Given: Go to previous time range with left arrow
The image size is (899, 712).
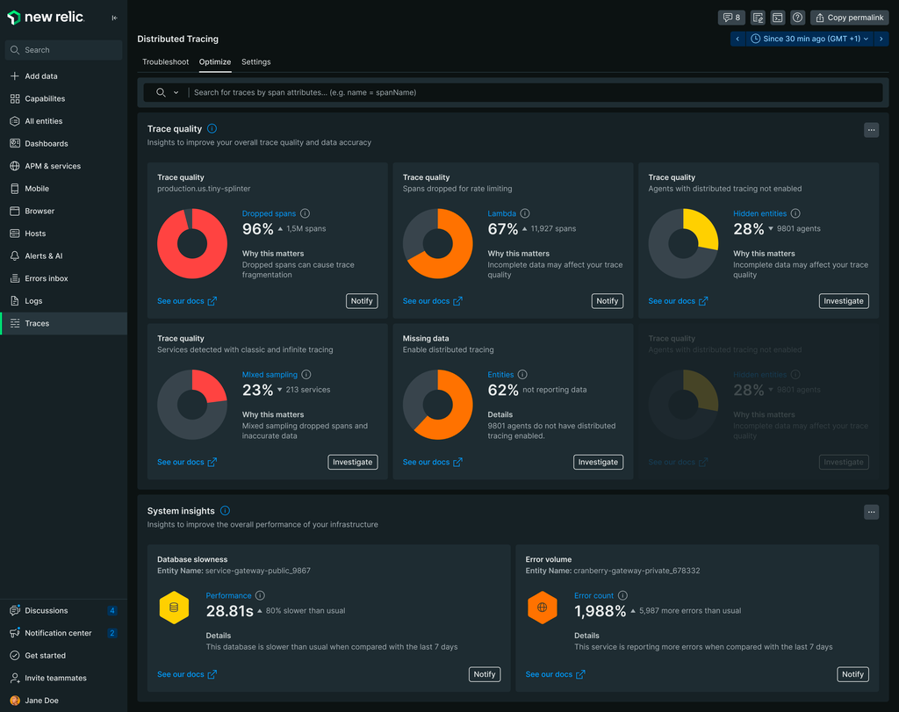Looking at the screenshot, I should coord(737,39).
